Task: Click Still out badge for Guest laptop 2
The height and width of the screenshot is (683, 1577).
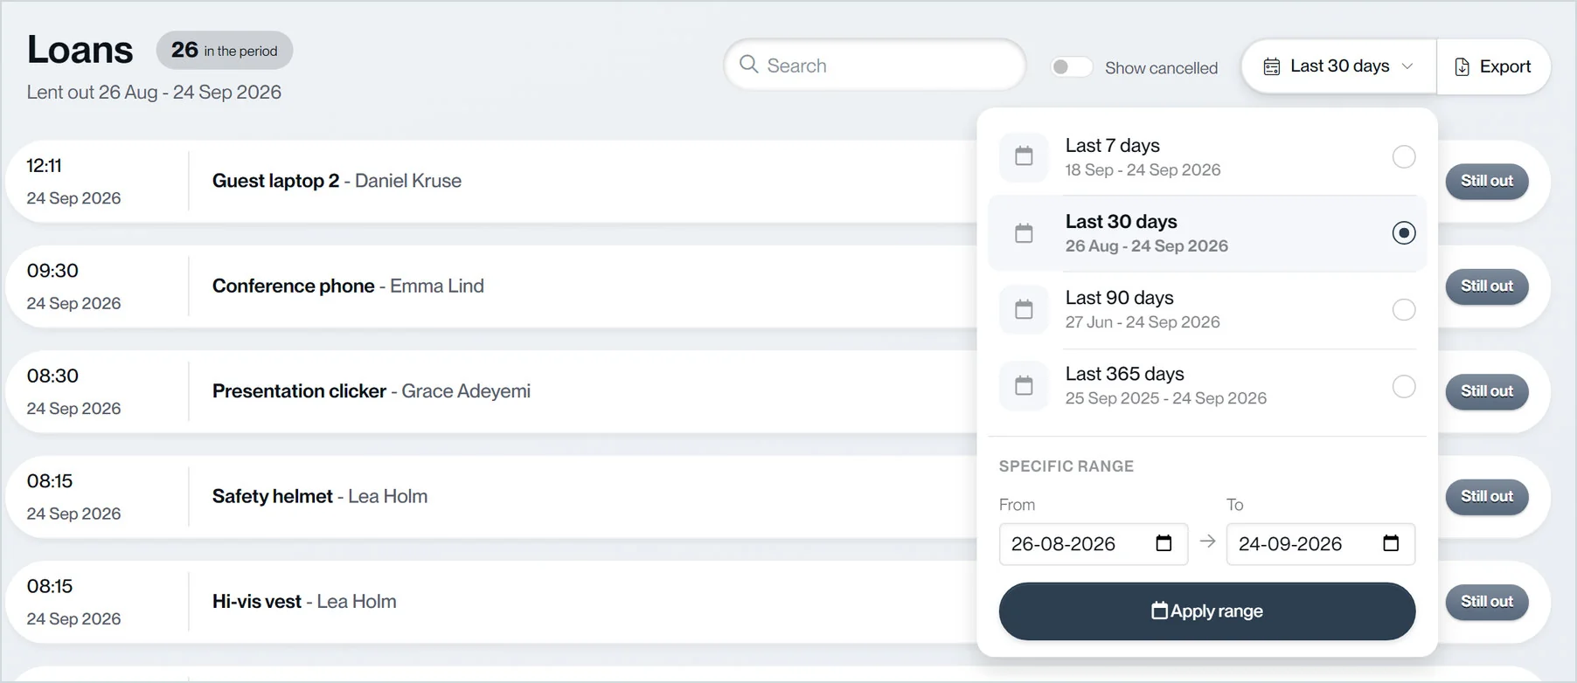Action: (1487, 181)
